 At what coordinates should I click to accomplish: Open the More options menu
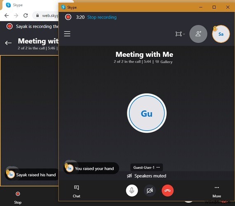(217, 192)
